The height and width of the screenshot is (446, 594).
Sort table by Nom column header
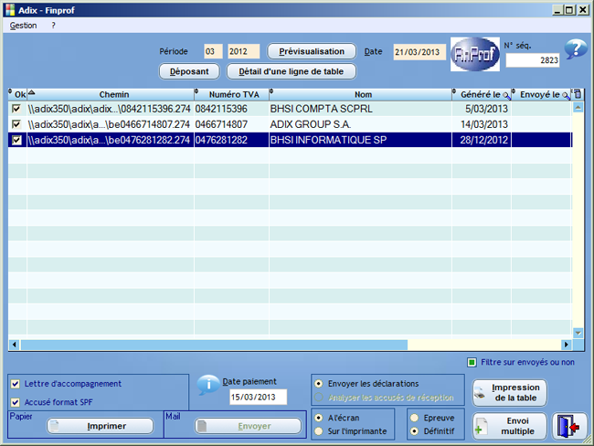(361, 94)
